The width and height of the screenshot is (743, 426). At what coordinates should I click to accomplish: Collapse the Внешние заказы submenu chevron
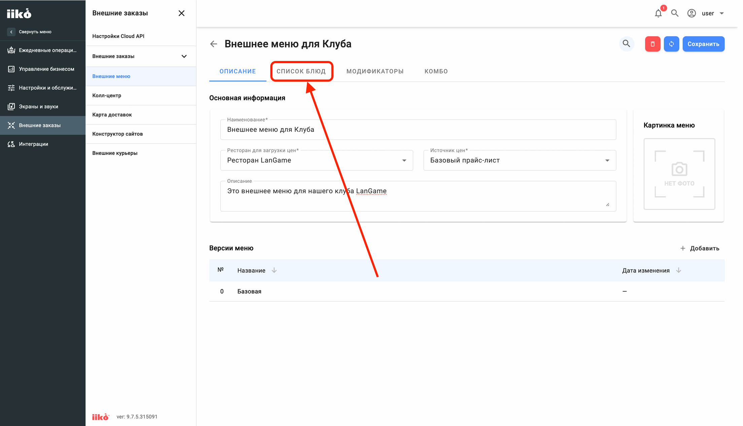184,56
